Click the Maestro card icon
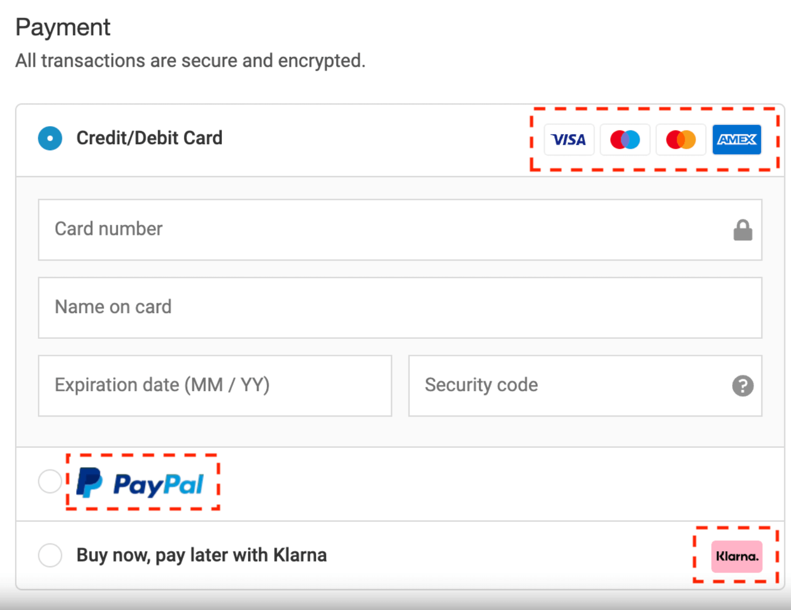Screen dimensions: 791x610 625,140
